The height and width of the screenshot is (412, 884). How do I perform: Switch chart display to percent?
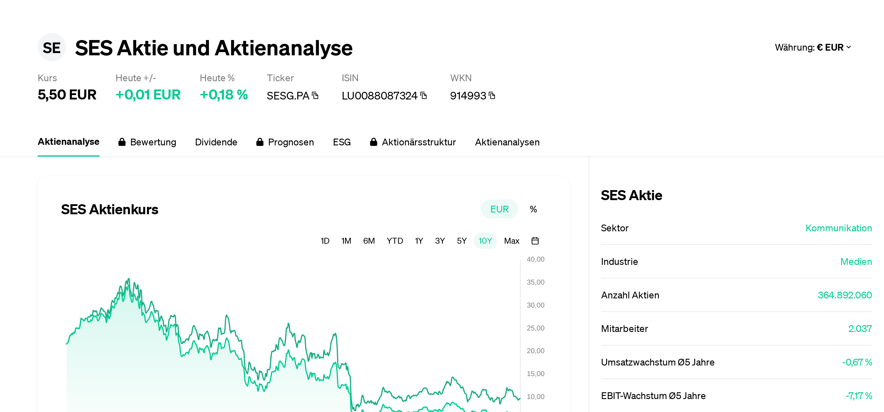[x=533, y=209]
